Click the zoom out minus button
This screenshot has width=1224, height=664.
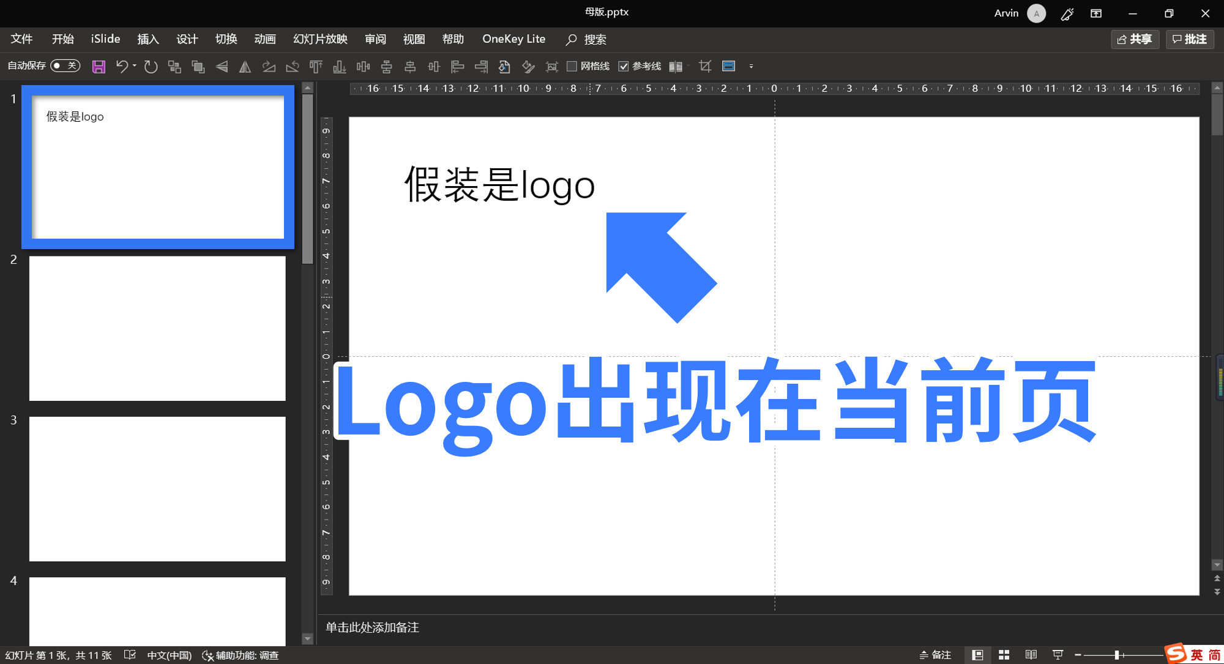(x=1078, y=655)
